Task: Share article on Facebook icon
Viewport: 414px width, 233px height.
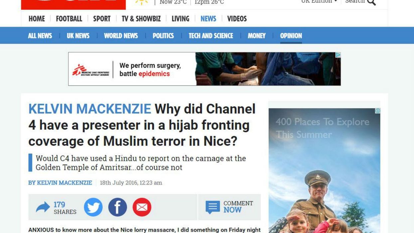Action: (x=117, y=207)
